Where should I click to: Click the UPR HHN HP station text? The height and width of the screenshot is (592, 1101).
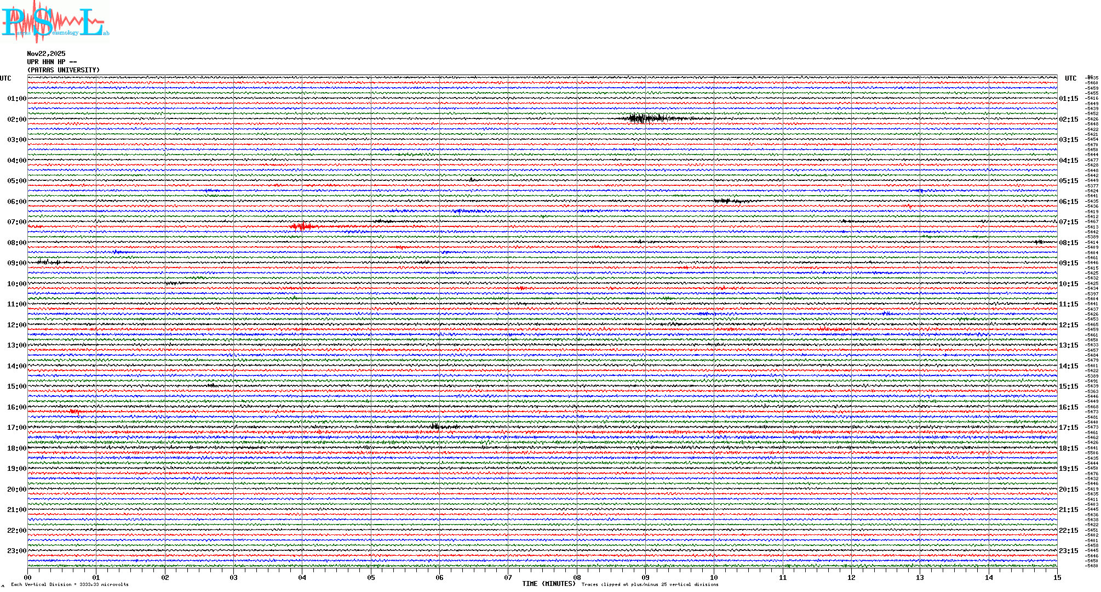click(x=51, y=62)
